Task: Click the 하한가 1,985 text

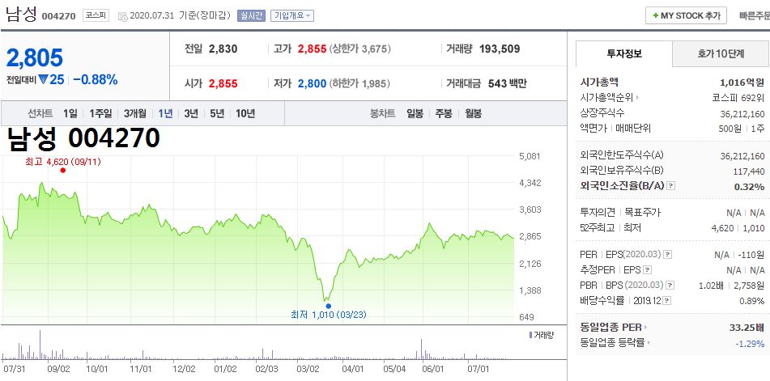Action: click(x=360, y=84)
